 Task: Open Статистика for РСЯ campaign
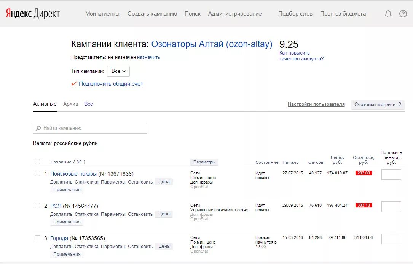[x=86, y=214]
